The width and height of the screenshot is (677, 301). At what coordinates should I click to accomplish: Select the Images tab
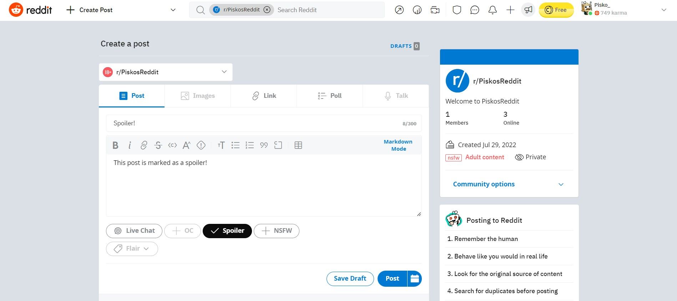198,96
